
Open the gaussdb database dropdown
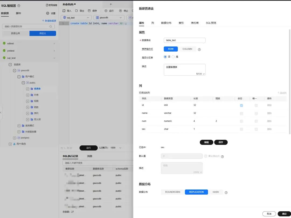point(109,17)
